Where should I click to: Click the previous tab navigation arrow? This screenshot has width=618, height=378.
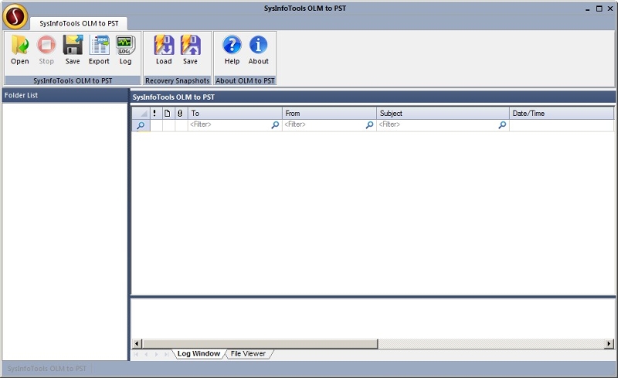pyautogui.click(x=146, y=354)
